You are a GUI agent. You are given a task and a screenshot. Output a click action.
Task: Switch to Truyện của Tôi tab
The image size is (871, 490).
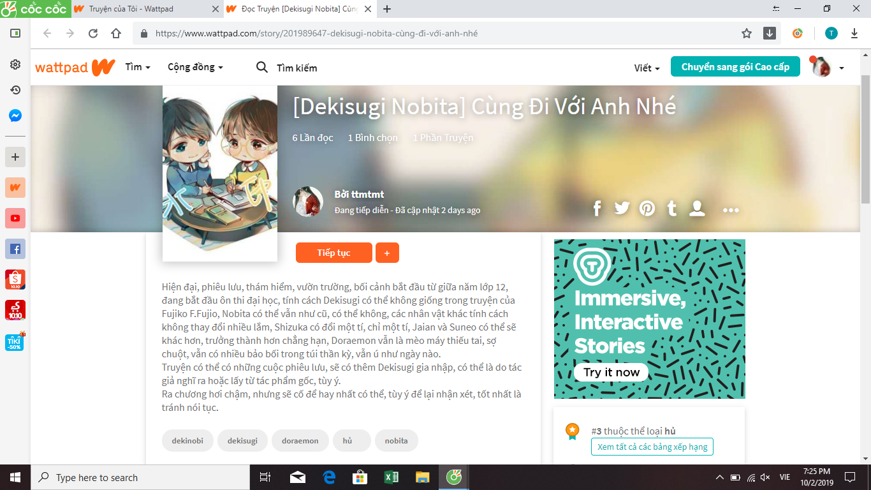coord(131,9)
